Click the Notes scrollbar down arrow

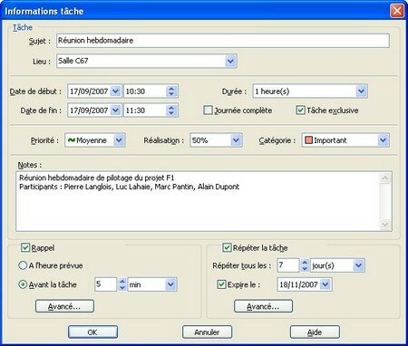coord(385,225)
